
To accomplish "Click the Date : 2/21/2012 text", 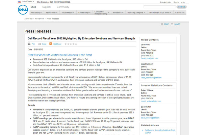I will pos(35,50).
